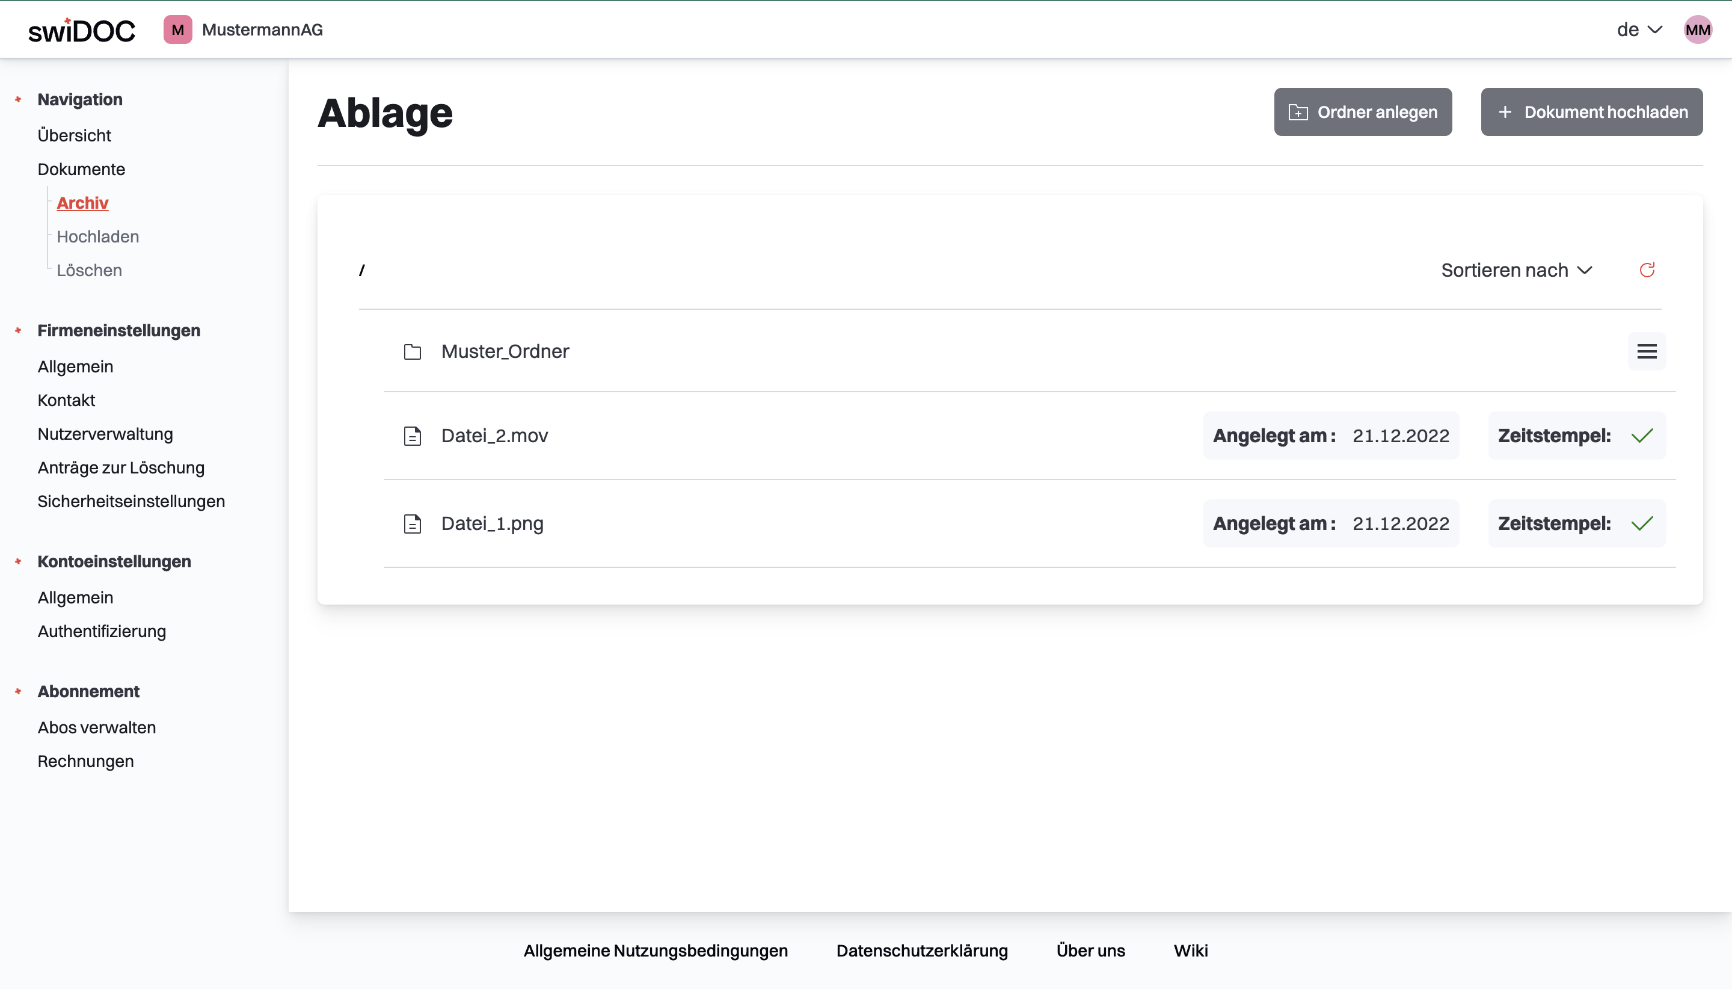Click the Dokument hochladen button
The image size is (1732, 989).
[1591, 112]
